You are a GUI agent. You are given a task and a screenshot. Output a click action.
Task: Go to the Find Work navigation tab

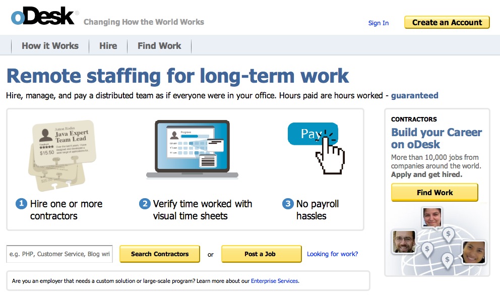pos(159,46)
